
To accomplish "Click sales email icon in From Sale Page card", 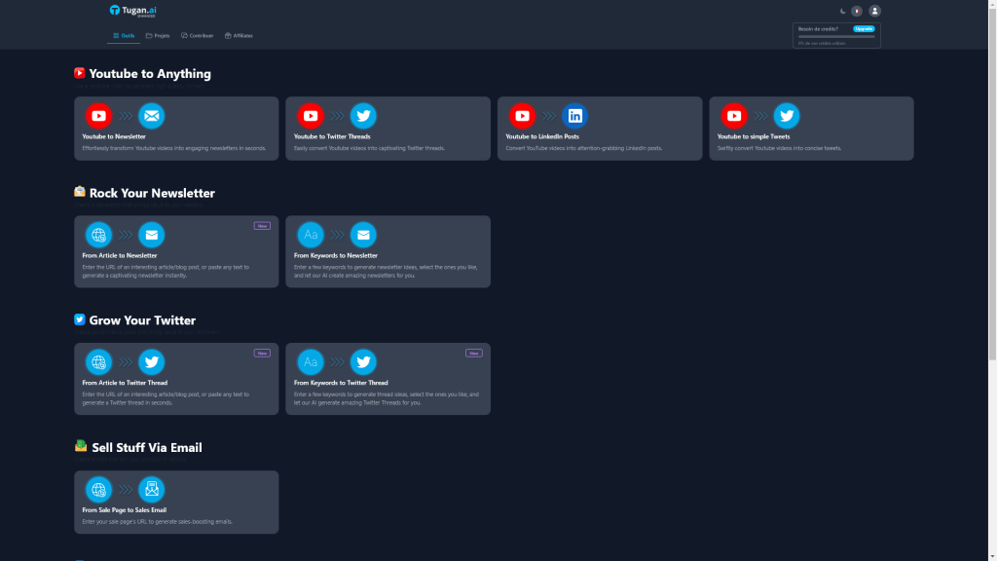I will pos(151,489).
